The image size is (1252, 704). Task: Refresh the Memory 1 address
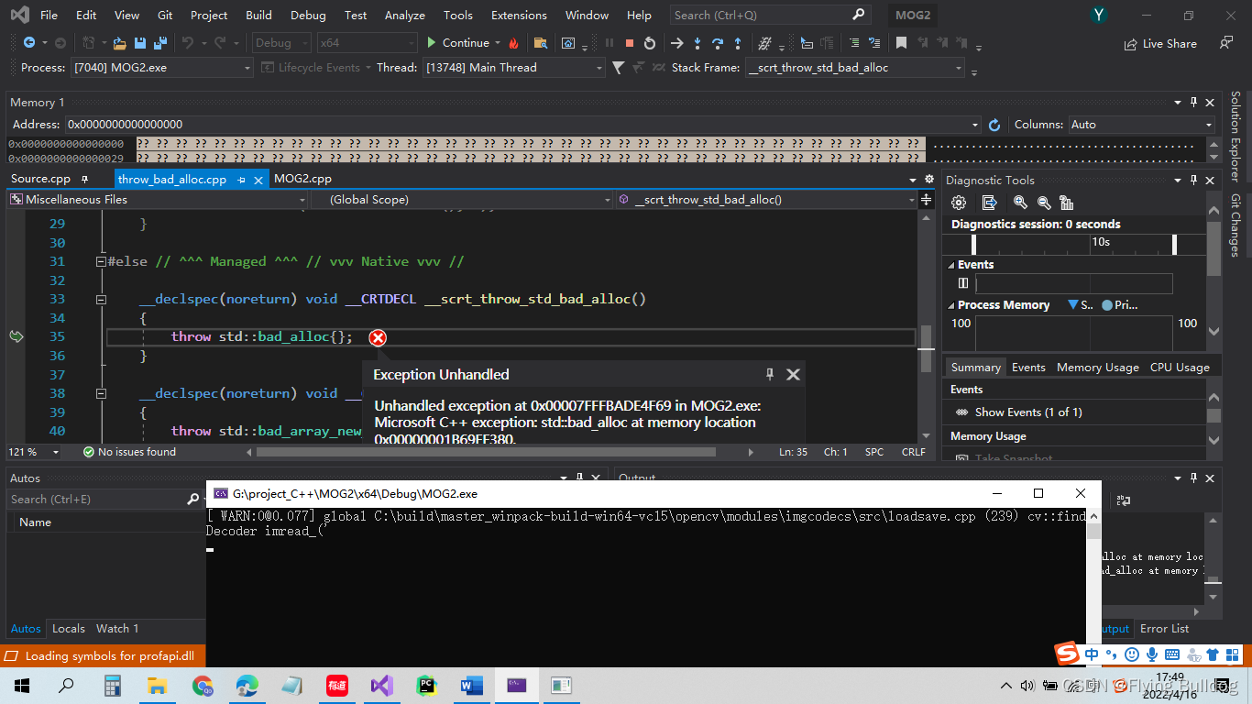994,125
